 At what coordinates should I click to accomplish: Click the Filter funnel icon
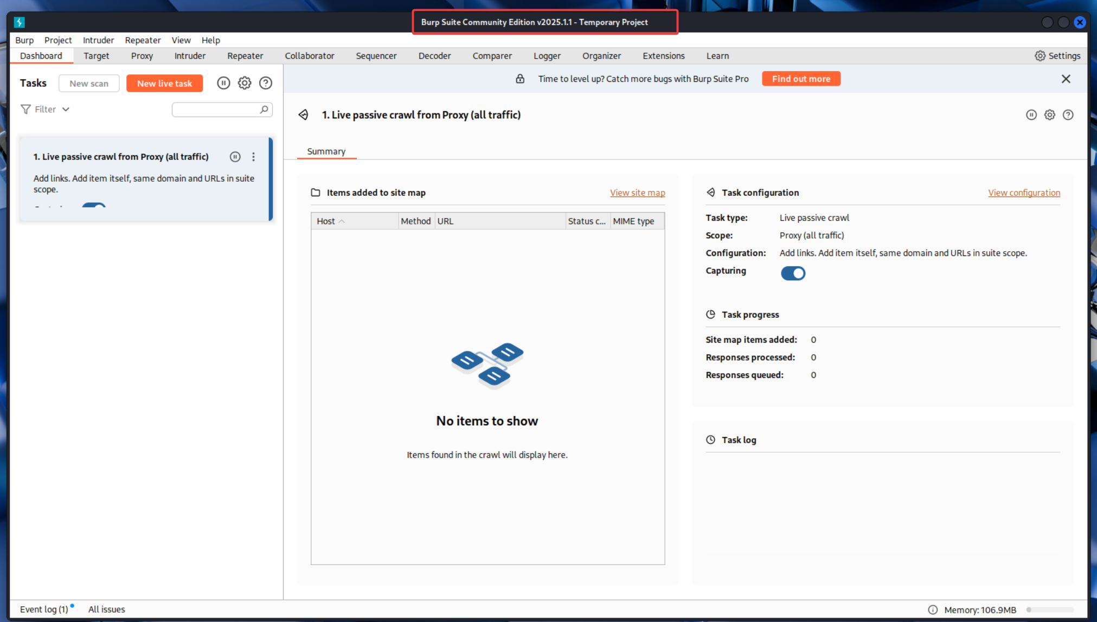pyautogui.click(x=25, y=110)
